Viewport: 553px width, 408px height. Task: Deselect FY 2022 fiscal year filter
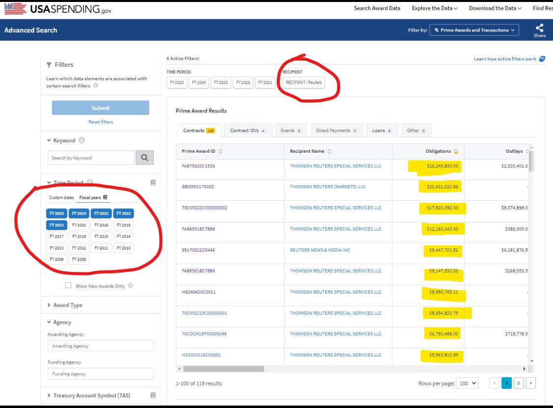point(123,213)
